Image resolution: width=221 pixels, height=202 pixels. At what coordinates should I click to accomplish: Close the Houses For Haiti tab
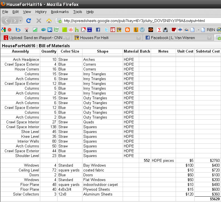(x=139, y=38)
